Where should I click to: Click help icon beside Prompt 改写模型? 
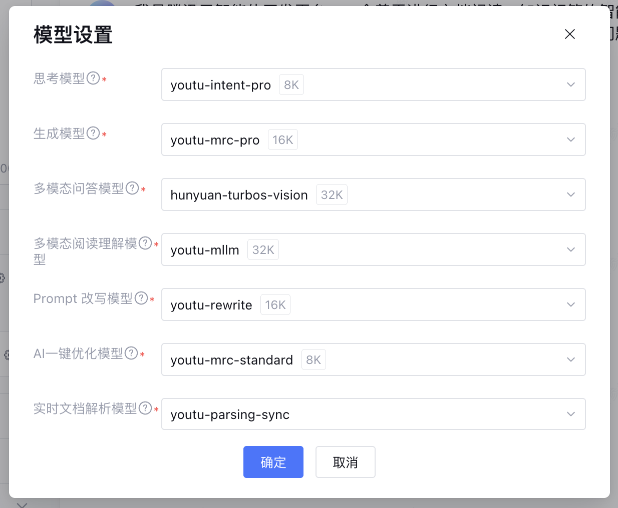click(x=142, y=298)
